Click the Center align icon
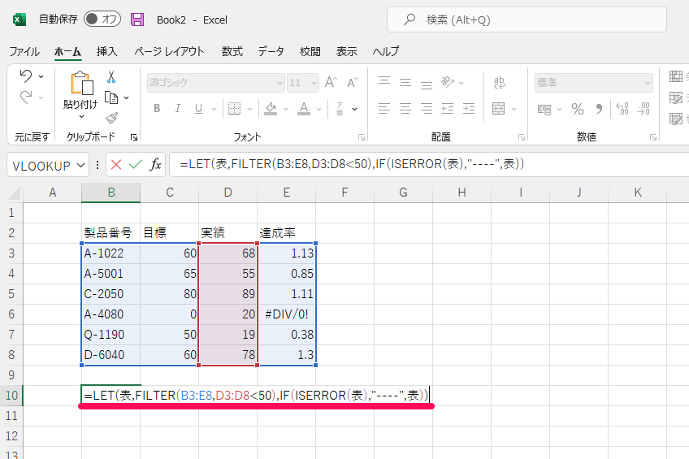 click(405, 109)
